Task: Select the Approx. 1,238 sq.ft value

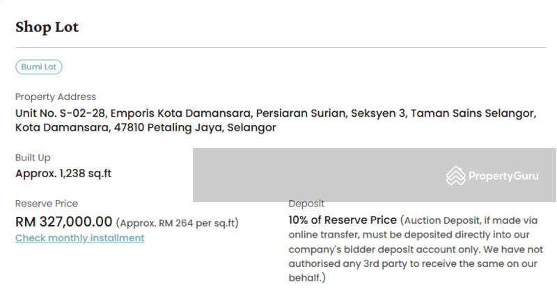Action: 63,173
